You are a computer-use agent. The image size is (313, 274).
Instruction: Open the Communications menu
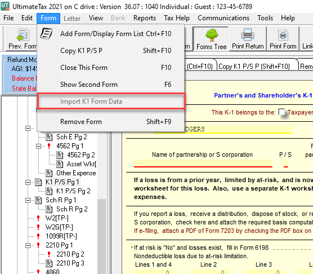point(223,18)
